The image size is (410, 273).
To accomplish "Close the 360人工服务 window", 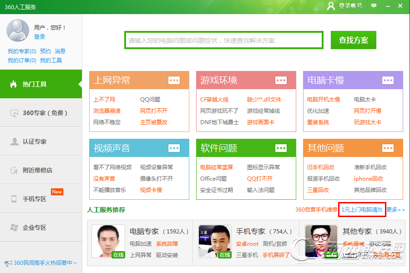I will coord(400,6).
